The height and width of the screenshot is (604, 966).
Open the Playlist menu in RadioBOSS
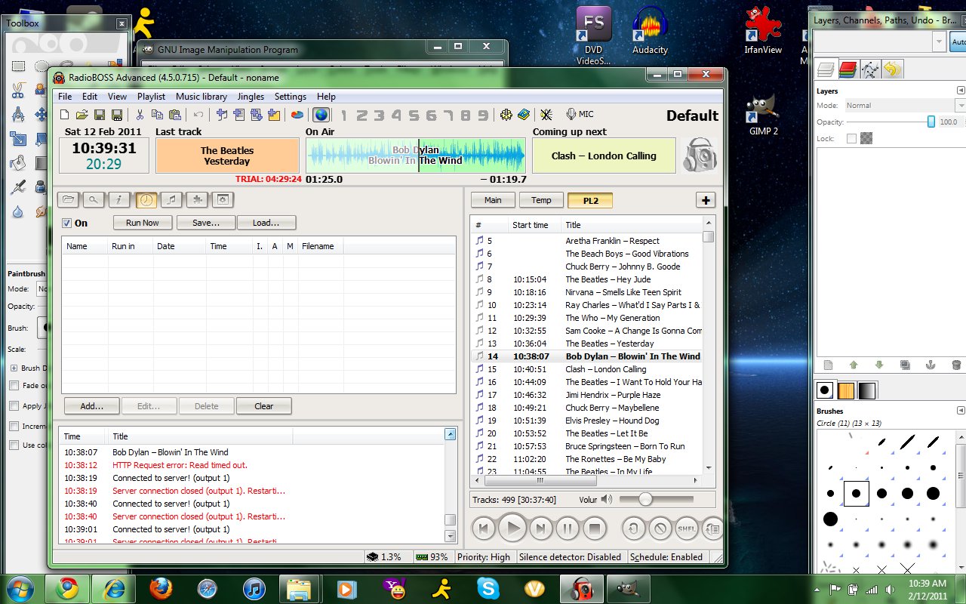click(x=151, y=97)
